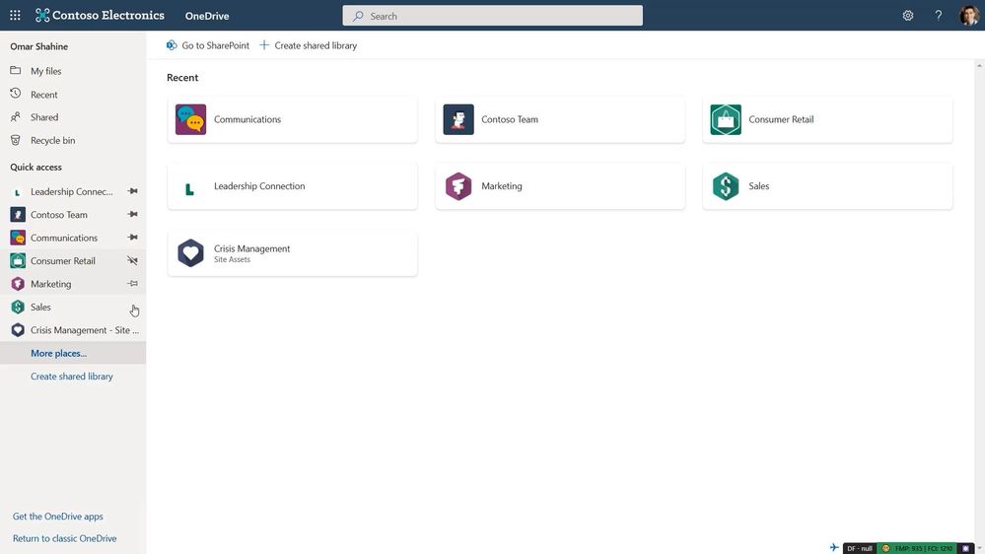Click Get the OneDrive apps link
The image size is (985, 554).
coord(58,517)
